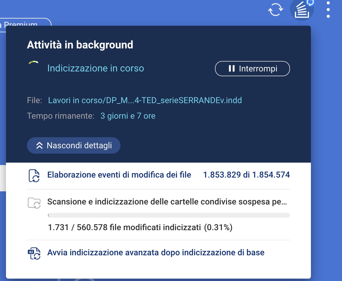Click the truncated 'Scansione e indicizzazione' text
This screenshot has width=342, height=281.
(167, 202)
